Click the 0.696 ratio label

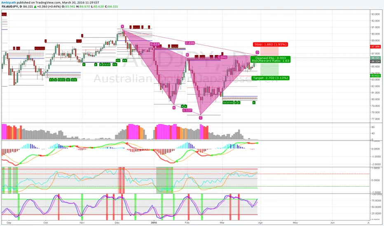pyautogui.click(x=190, y=43)
